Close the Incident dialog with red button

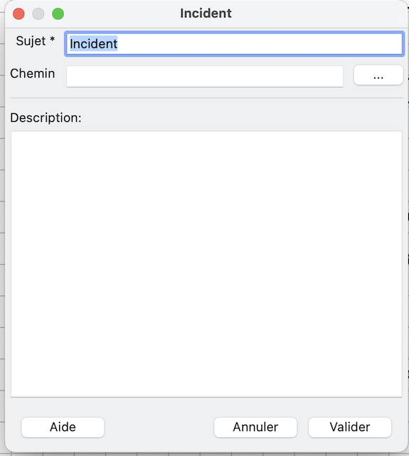click(x=18, y=14)
